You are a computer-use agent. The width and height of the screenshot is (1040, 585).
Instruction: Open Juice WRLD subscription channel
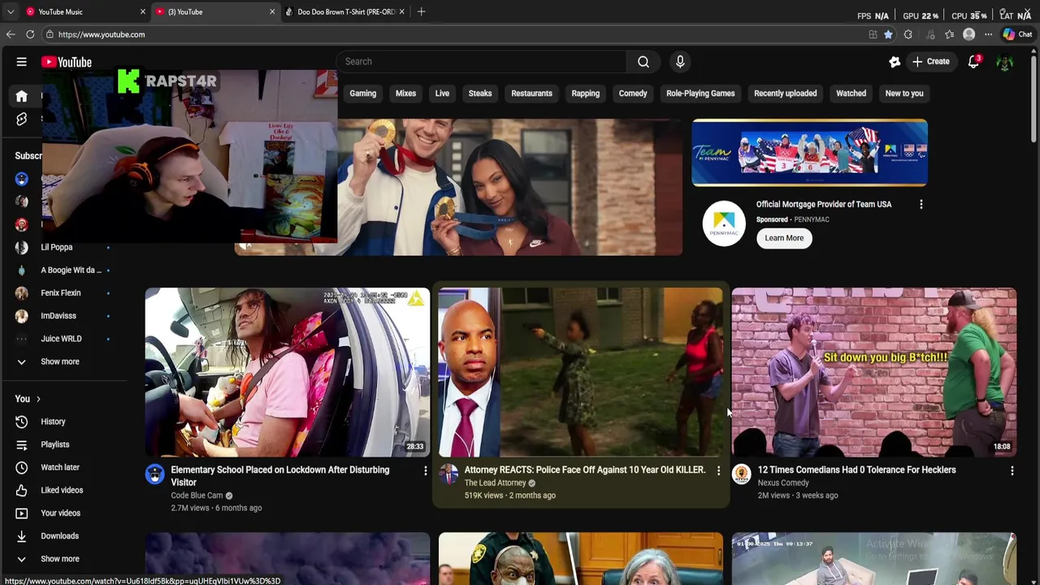(x=63, y=338)
